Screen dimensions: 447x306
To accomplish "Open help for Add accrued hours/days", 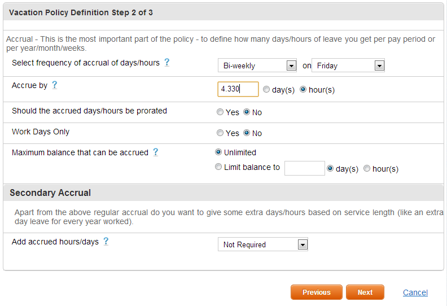I will (106, 242).
